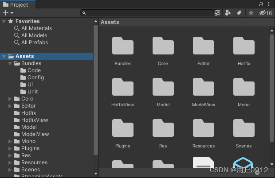Click the folder tree scroll down arrow
Viewport: 275px width, 178px height.
[x=96, y=174]
